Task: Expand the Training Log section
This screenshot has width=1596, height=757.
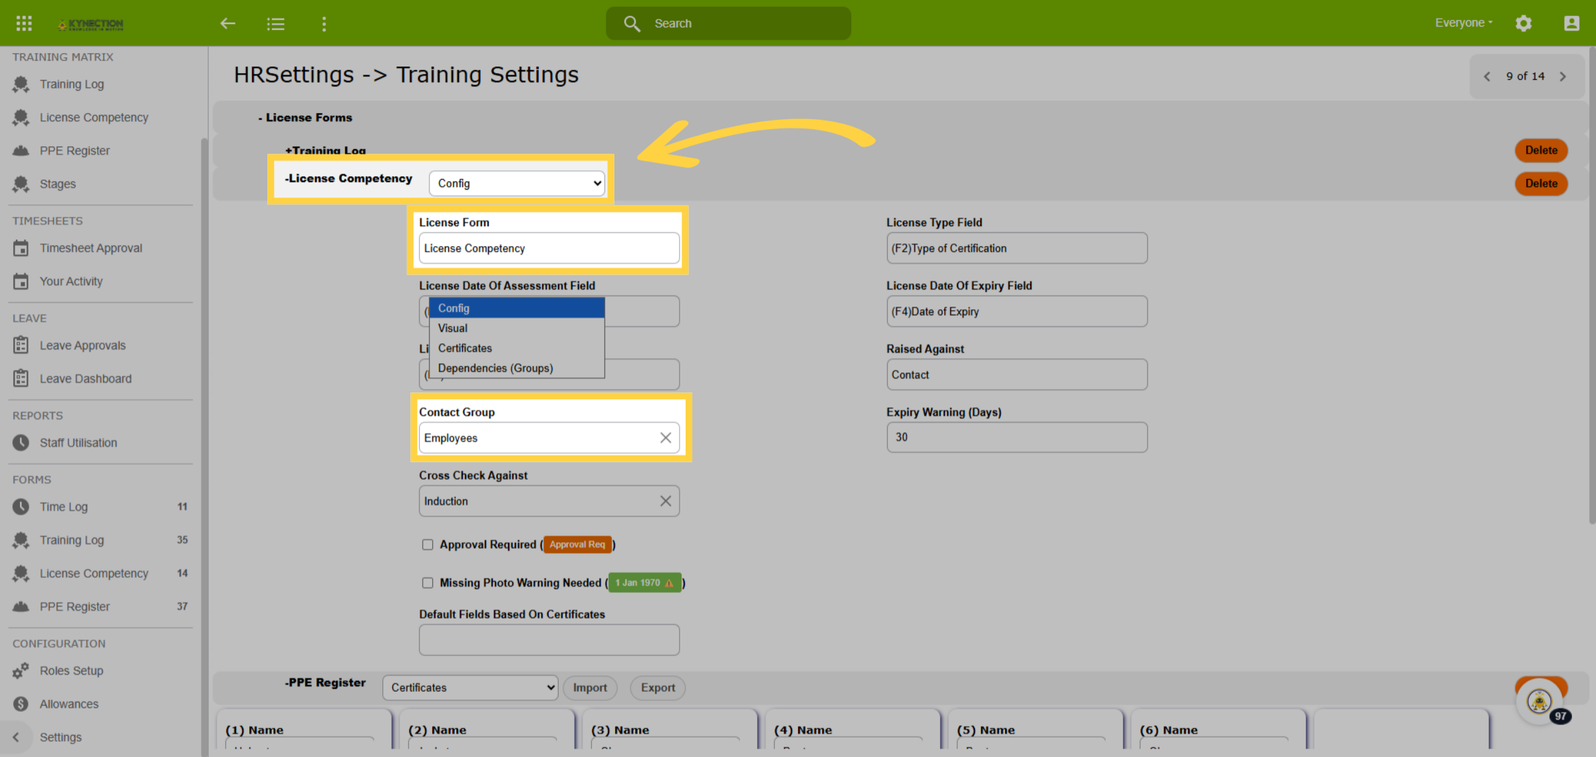Action: (325, 151)
